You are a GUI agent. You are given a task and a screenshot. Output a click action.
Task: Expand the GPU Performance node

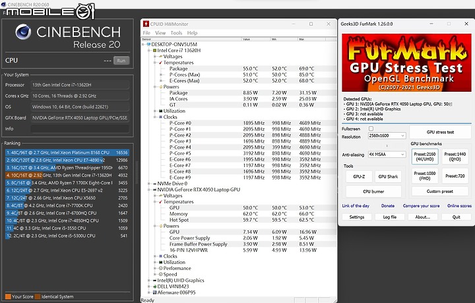point(155,269)
